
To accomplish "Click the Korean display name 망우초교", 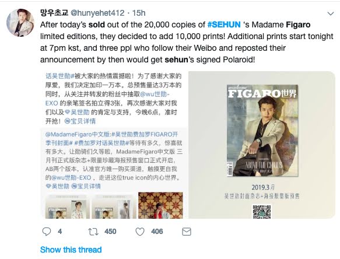I will [x=54, y=13].
